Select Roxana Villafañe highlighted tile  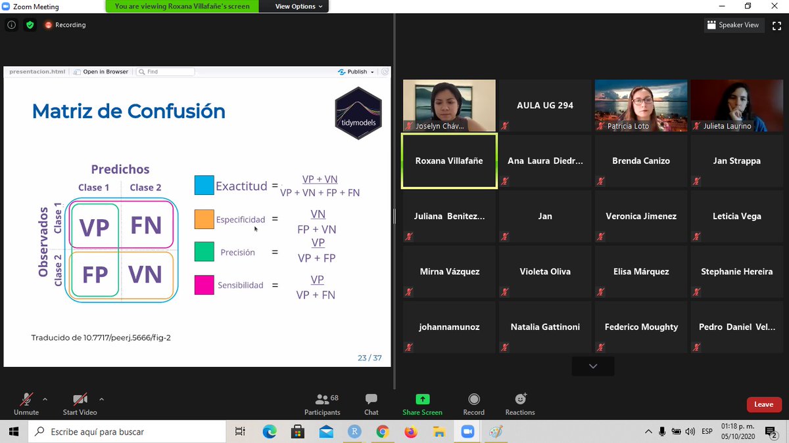[x=449, y=161]
